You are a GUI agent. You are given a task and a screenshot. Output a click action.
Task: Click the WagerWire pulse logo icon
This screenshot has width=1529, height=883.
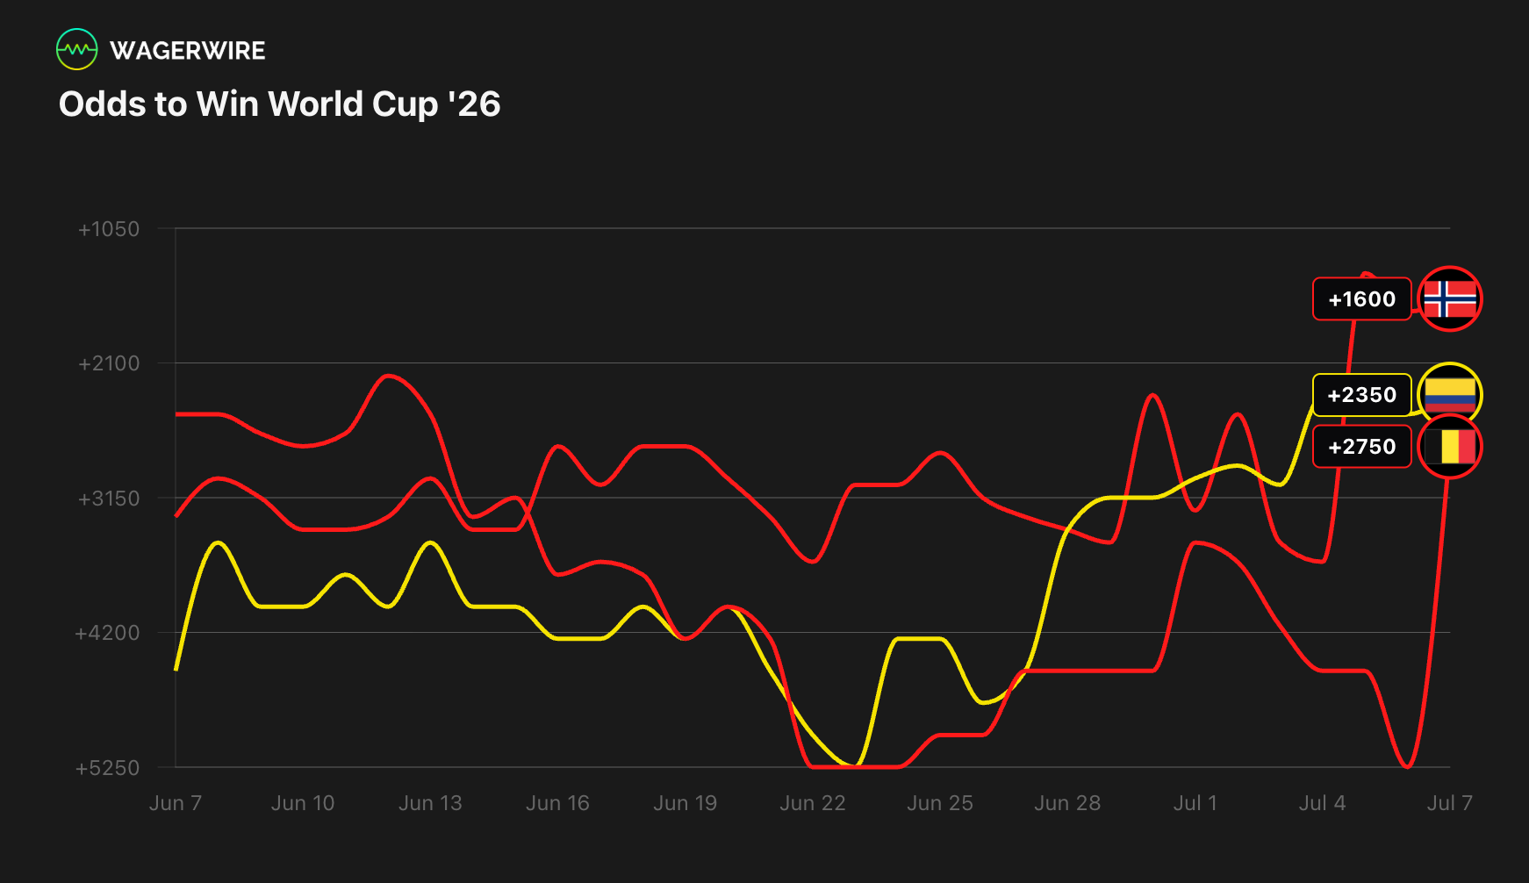[x=76, y=50]
